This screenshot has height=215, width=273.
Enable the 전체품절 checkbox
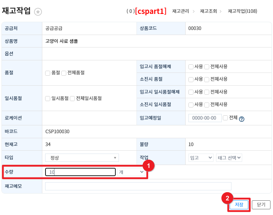tap(64, 73)
